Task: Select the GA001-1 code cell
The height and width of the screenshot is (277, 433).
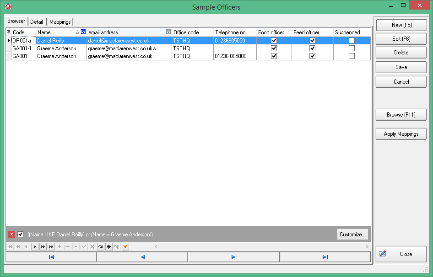Action: (23, 48)
